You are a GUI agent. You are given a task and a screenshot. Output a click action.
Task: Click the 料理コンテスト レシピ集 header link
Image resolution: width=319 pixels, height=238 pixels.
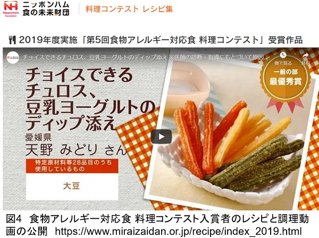[x=129, y=9]
